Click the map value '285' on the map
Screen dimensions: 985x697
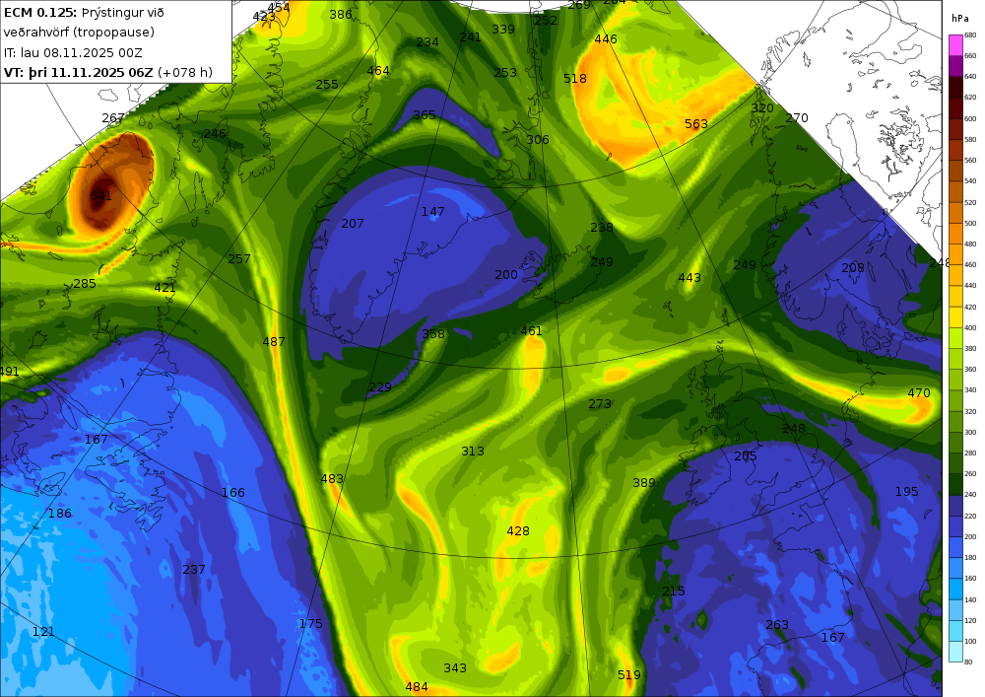pyautogui.click(x=84, y=284)
